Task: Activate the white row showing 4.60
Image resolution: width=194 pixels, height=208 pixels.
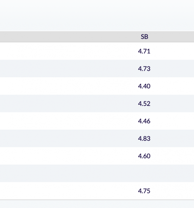Action: click(x=97, y=156)
